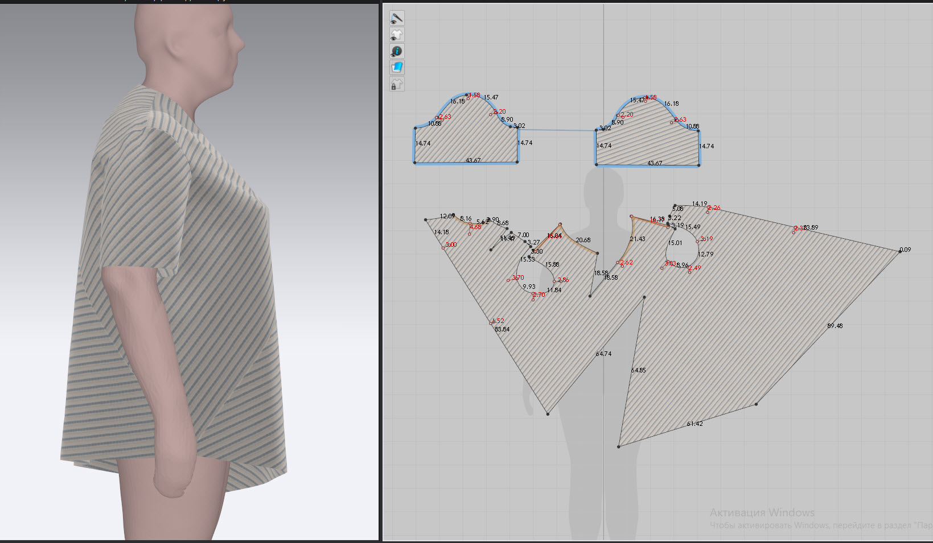The height and width of the screenshot is (543, 933).
Task: Click the 83.84 edge length label
Action: click(x=502, y=329)
